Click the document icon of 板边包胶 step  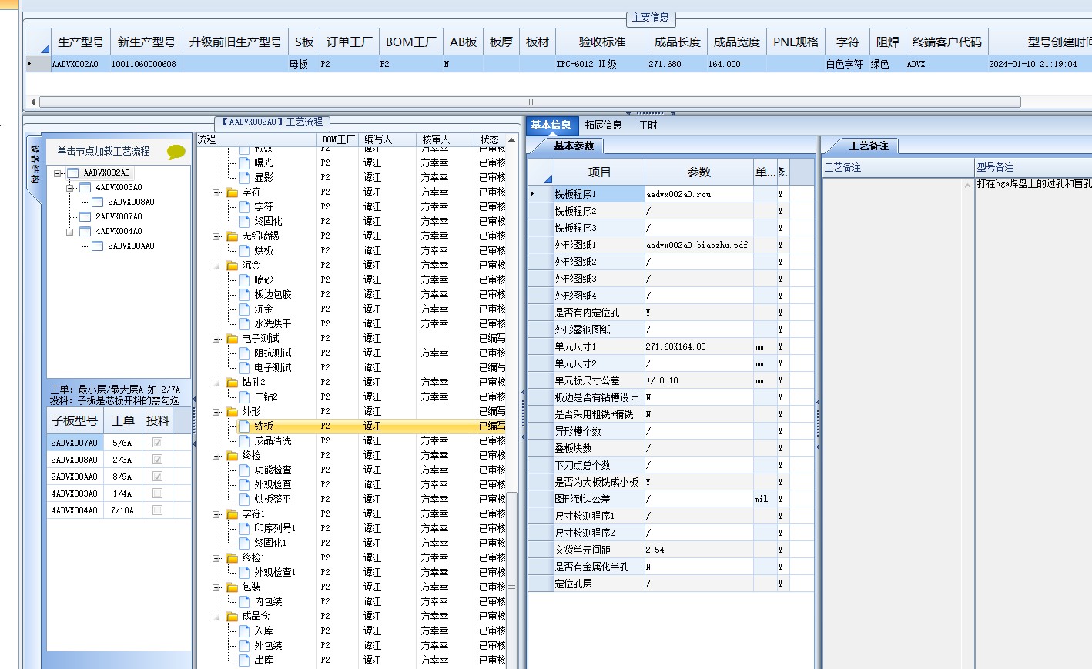click(x=244, y=295)
